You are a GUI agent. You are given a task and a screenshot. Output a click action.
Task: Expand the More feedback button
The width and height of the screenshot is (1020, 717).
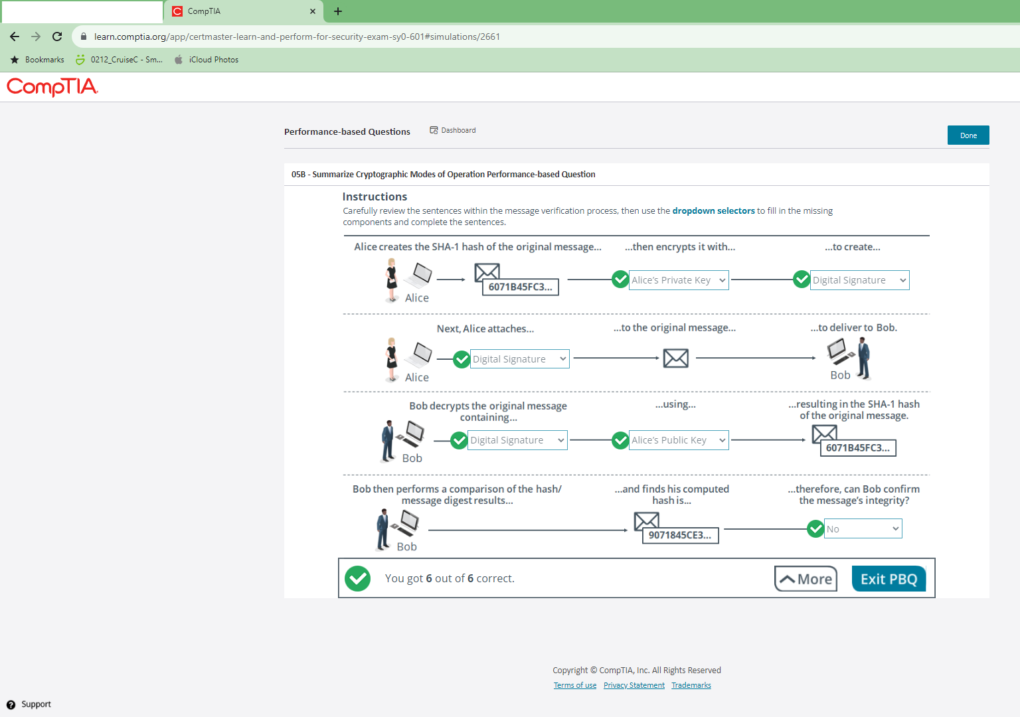[x=806, y=579]
